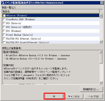This screenshot has height=101, width=105.
Task: Click the [定義内容] heading text
Action: point(8,65)
